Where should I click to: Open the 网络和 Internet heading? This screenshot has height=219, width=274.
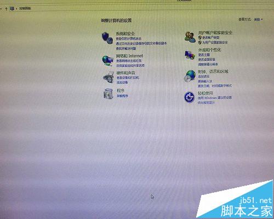click(129, 56)
